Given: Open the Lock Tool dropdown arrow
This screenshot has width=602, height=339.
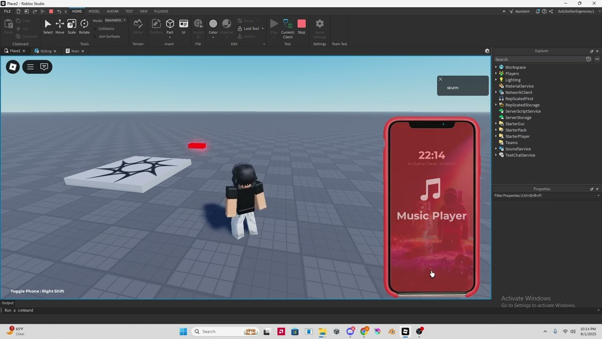Looking at the screenshot, I should click(x=262, y=29).
